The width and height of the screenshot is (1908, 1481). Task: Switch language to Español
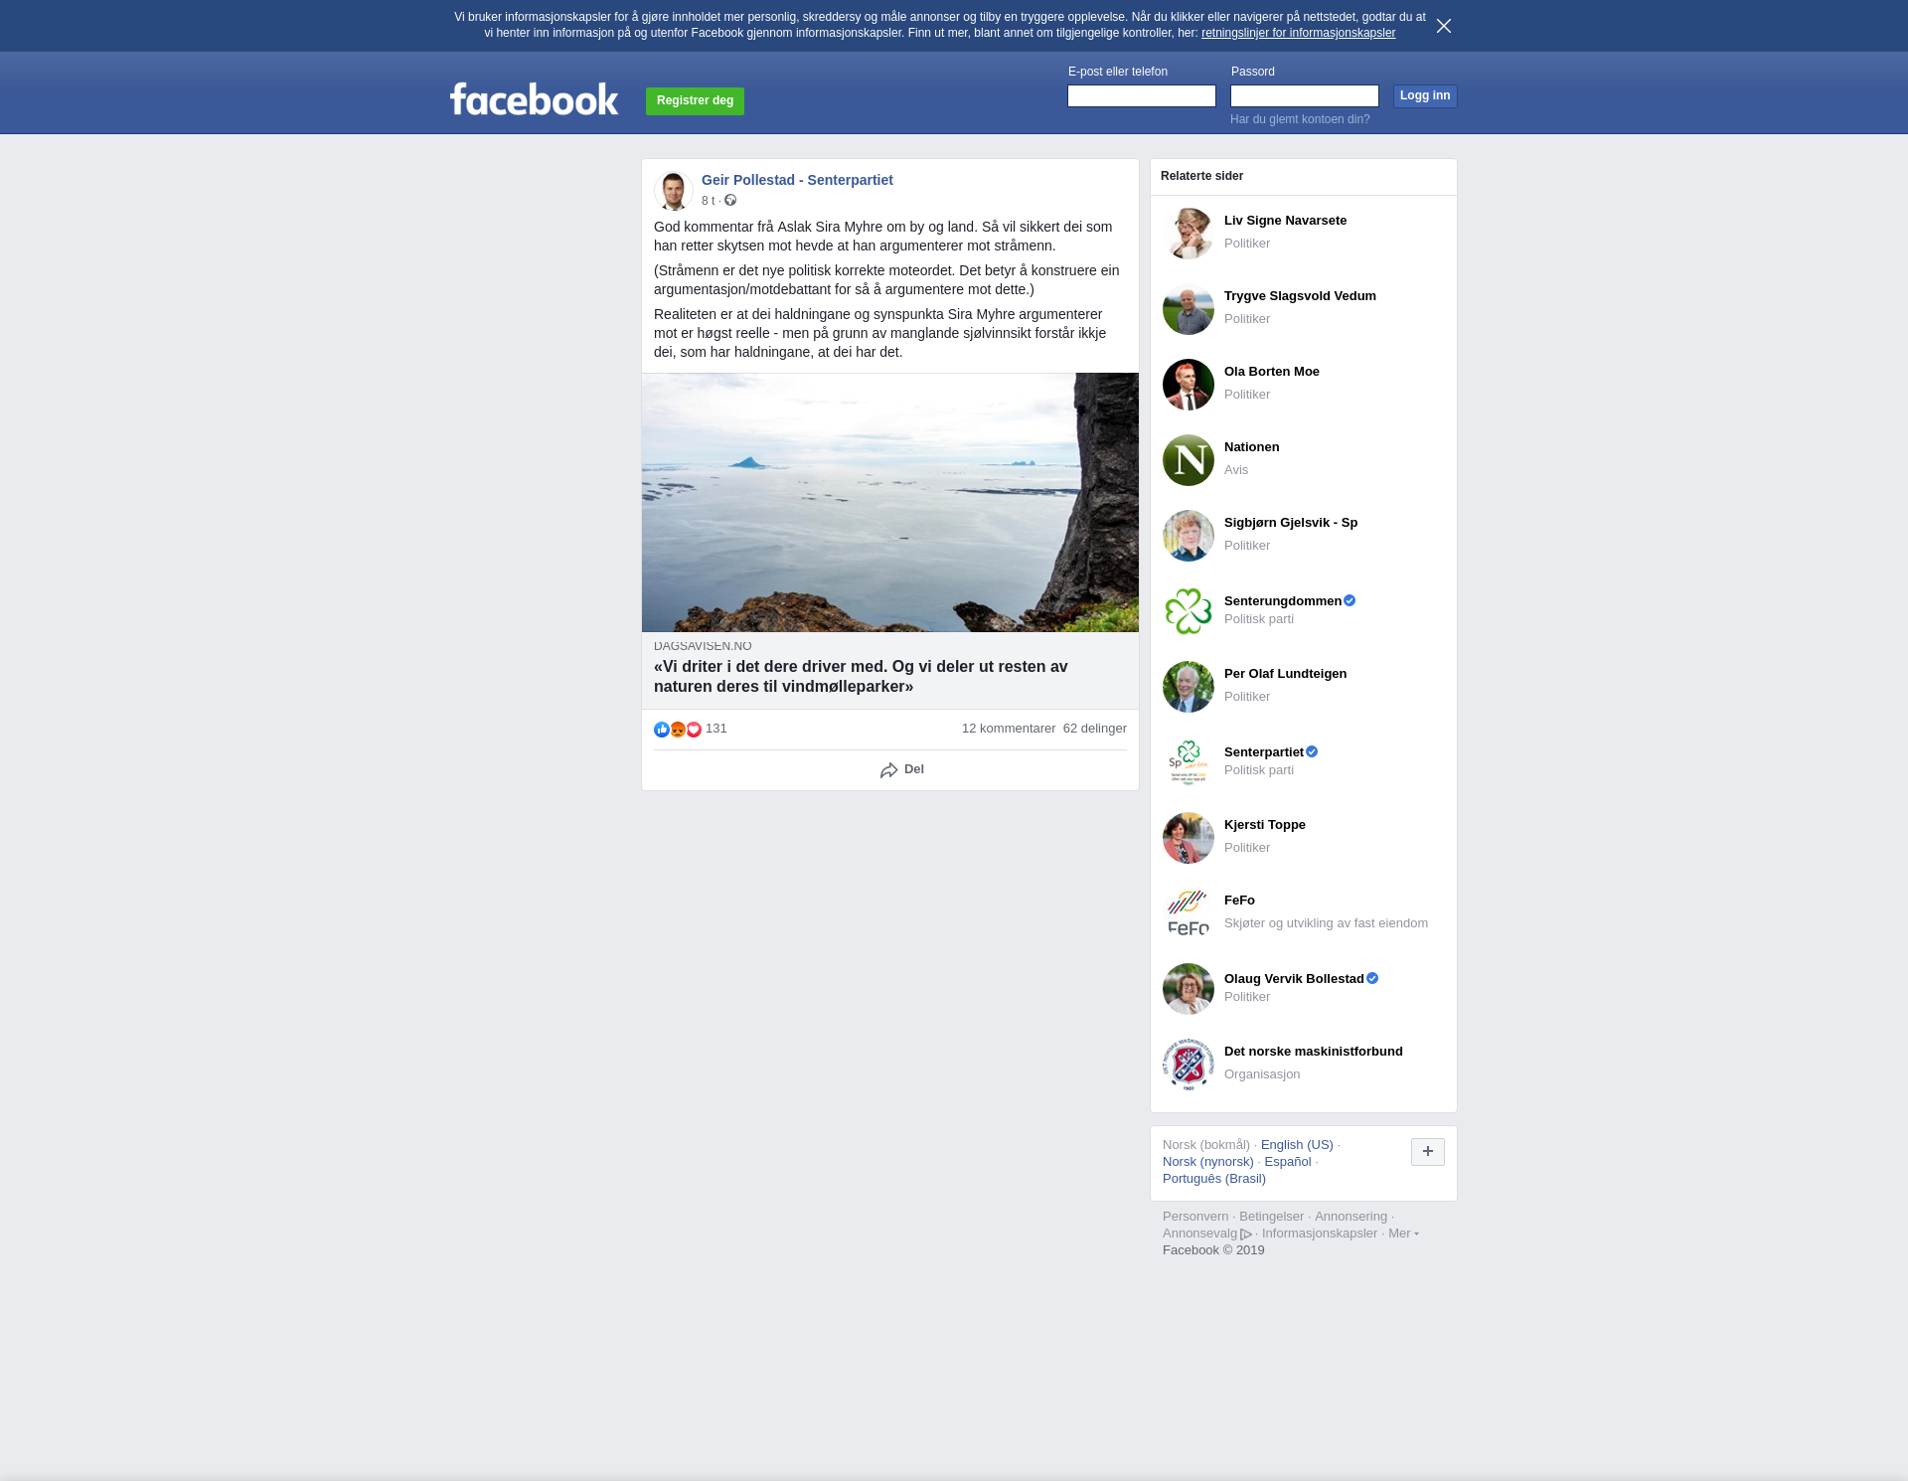coord(1287,1162)
